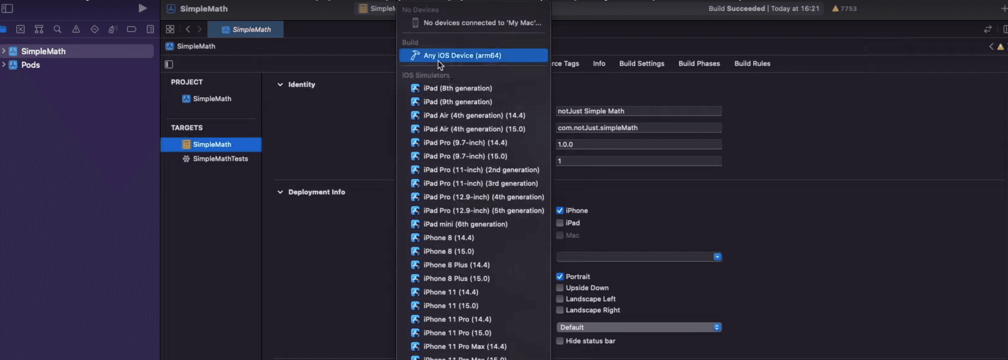Select iPhone 11 Pro (15.0) simulator
The image size is (1008, 360).
point(457,333)
